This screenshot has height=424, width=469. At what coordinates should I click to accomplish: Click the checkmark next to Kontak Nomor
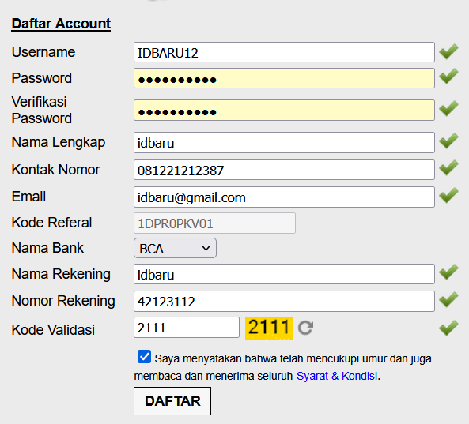coord(448,167)
